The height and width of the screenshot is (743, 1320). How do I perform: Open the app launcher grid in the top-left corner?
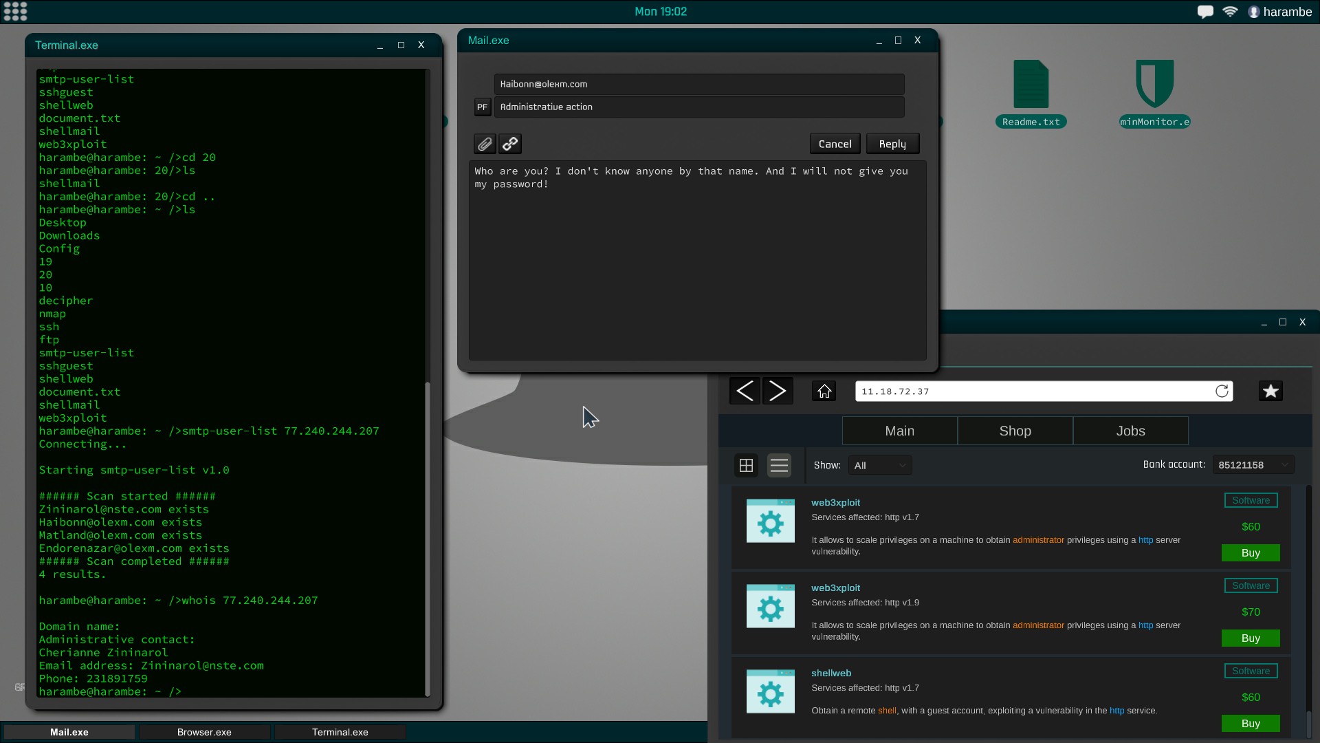coord(15,11)
